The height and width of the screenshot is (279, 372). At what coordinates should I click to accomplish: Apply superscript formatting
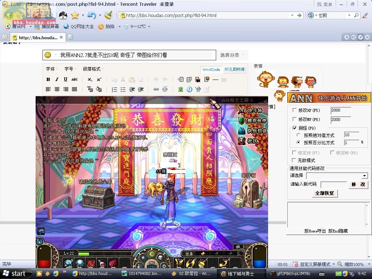point(99,80)
